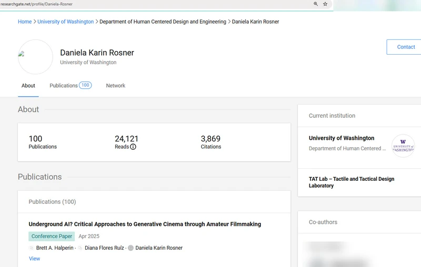Click University of Washington under profile name

coord(88,63)
